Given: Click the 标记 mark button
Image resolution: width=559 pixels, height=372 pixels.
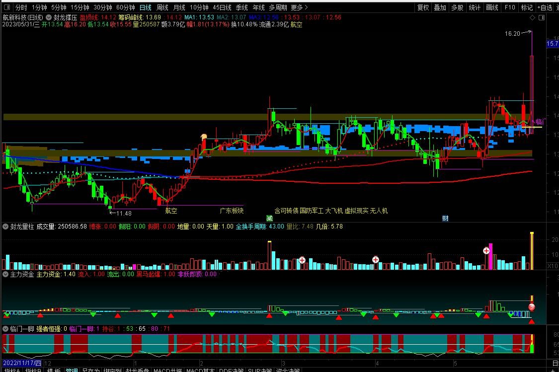Looking at the screenshot, I should coord(527,7).
